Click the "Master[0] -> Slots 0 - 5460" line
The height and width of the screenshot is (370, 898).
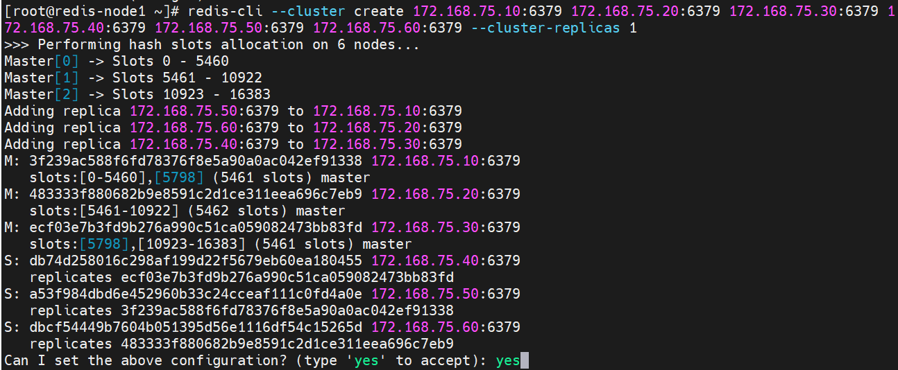[x=117, y=61]
